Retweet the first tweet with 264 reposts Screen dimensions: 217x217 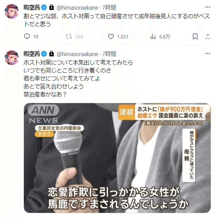(69, 37)
